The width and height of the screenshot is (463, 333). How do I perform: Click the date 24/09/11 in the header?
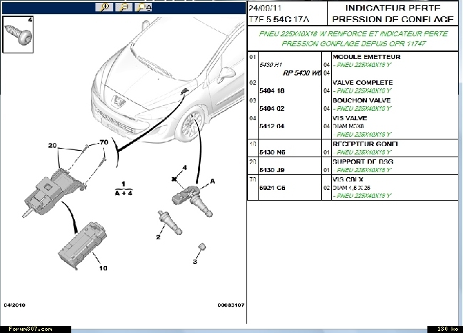(x=265, y=8)
